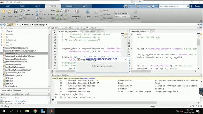Collapse the createUnet.m details panel
The image size is (203, 114).
click(x=49, y=90)
